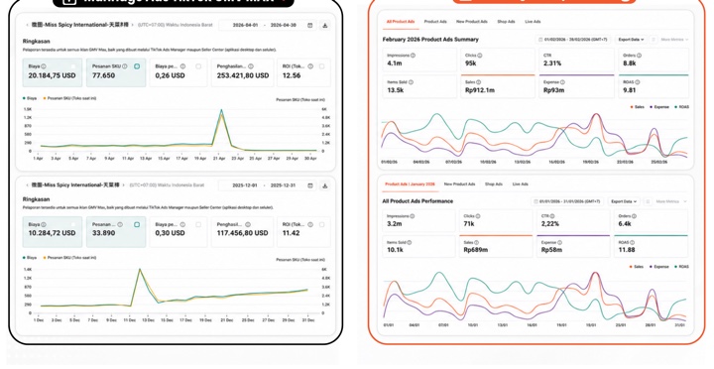Select the All Product Ads tab
Image resolution: width=714 pixels, height=369 pixels.
(401, 22)
